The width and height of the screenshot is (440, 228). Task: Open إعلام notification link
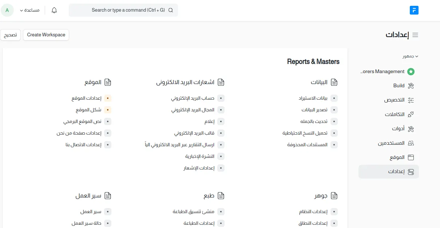pos(209,121)
